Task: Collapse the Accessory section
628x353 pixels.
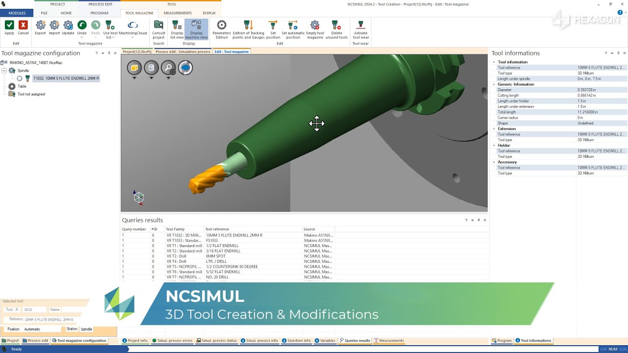Action: click(x=494, y=162)
